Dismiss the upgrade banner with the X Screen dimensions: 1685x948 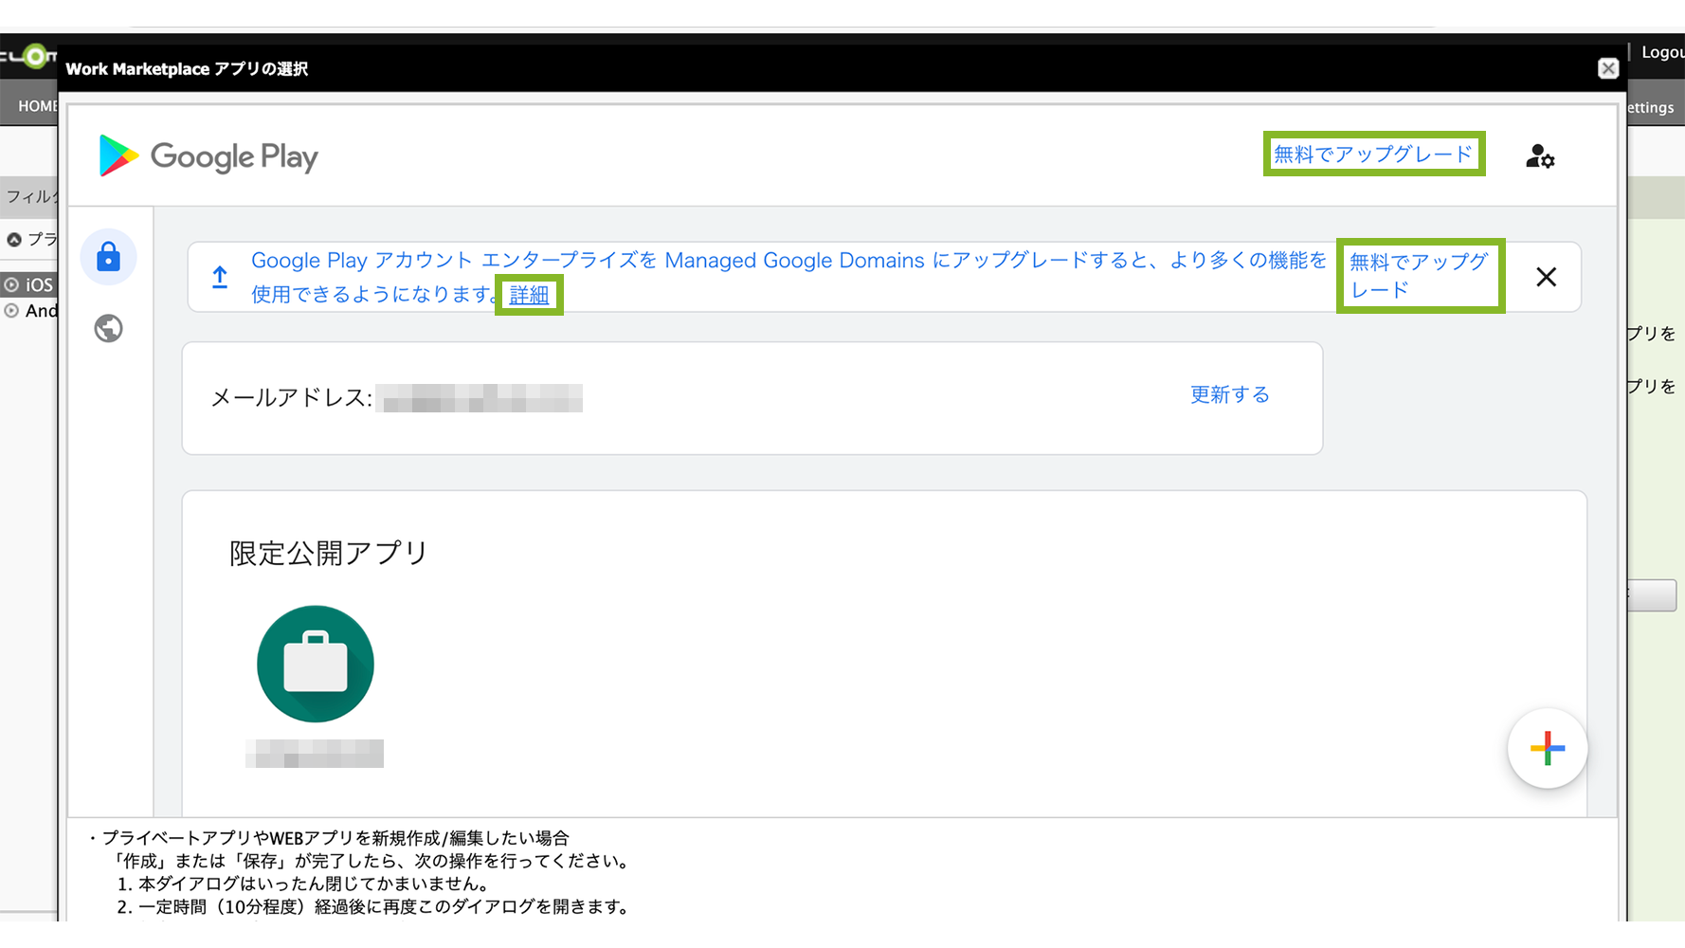[x=1546, y=277]
